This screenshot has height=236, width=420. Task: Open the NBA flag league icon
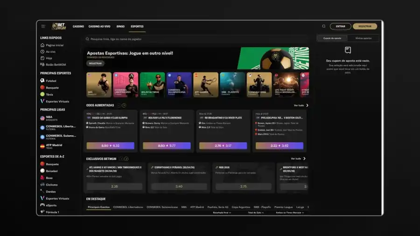coord(42,118)
